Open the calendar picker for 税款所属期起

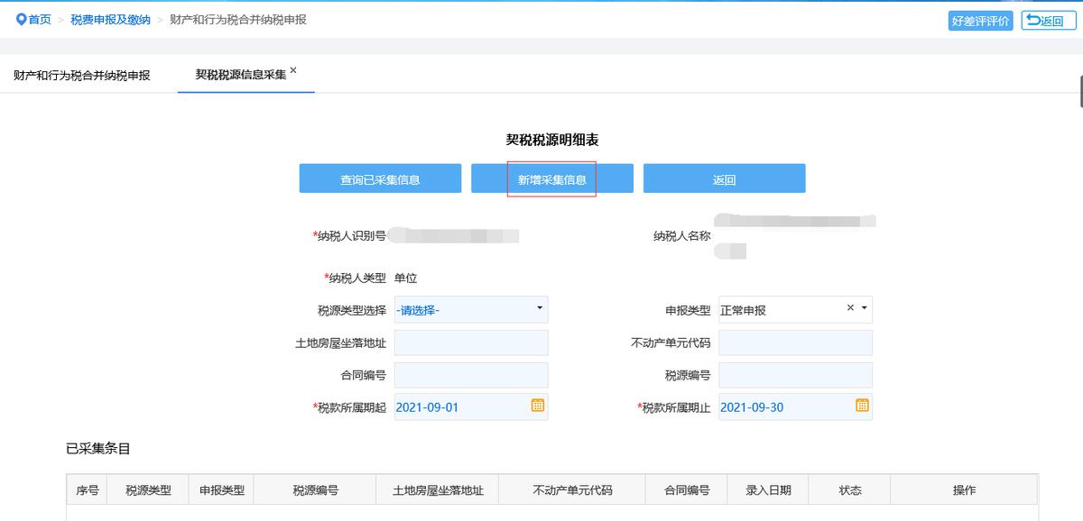pos(537,407)
